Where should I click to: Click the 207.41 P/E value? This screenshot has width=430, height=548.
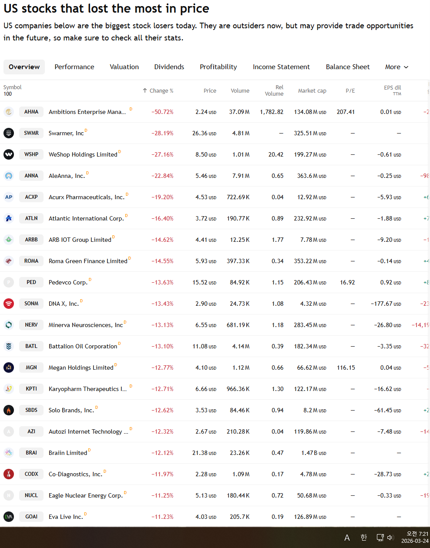346,112
